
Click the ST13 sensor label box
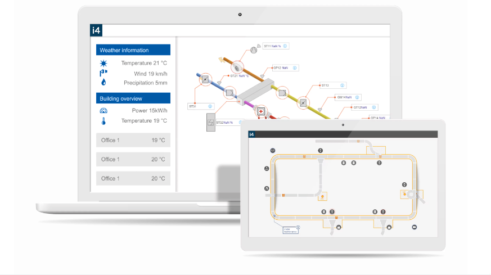(x=333, y=85)
